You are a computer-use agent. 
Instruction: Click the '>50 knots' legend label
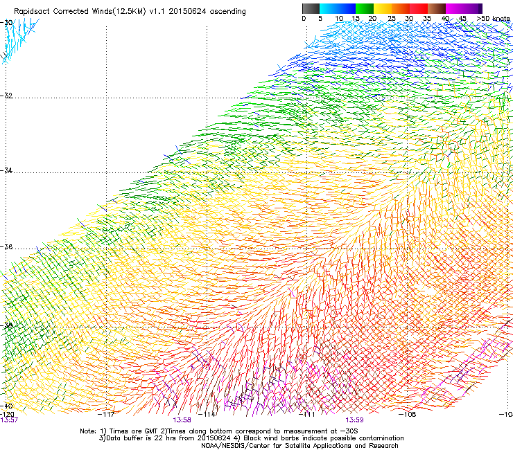493,19
